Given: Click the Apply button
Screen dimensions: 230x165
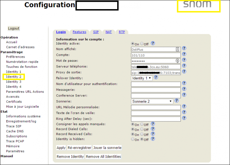Looking at the screenshot, I should coord(61,148).
